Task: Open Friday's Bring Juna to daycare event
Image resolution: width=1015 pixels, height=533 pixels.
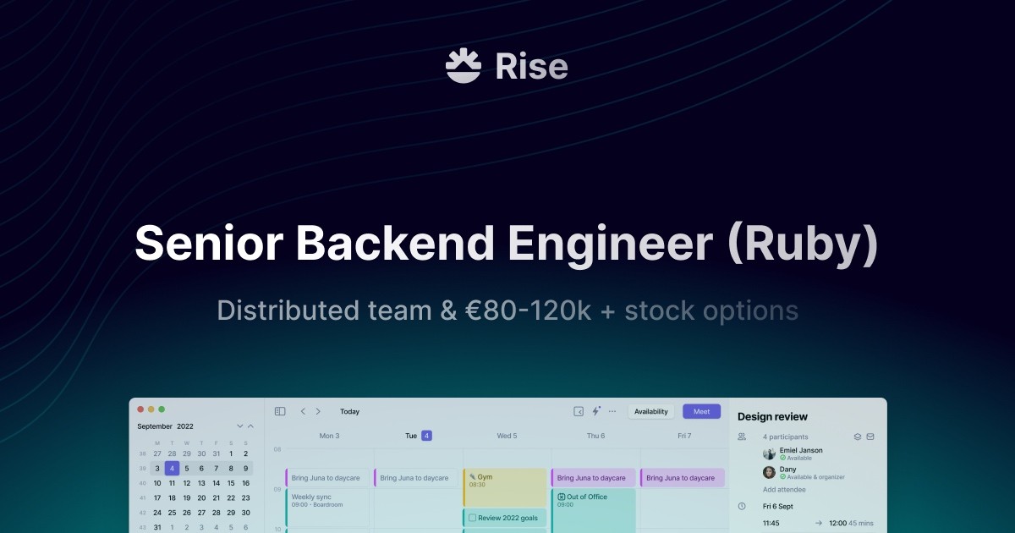Action: click(x=683, y=478)
